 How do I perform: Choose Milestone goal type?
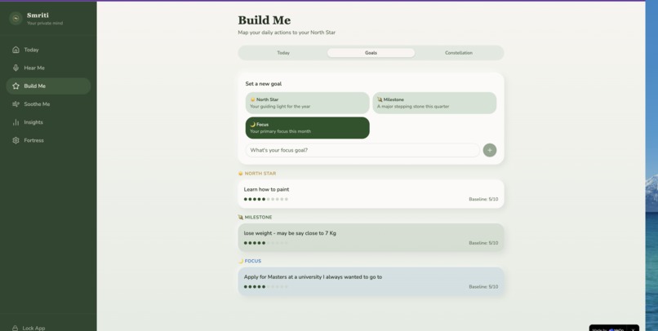[x=434, y=103]
